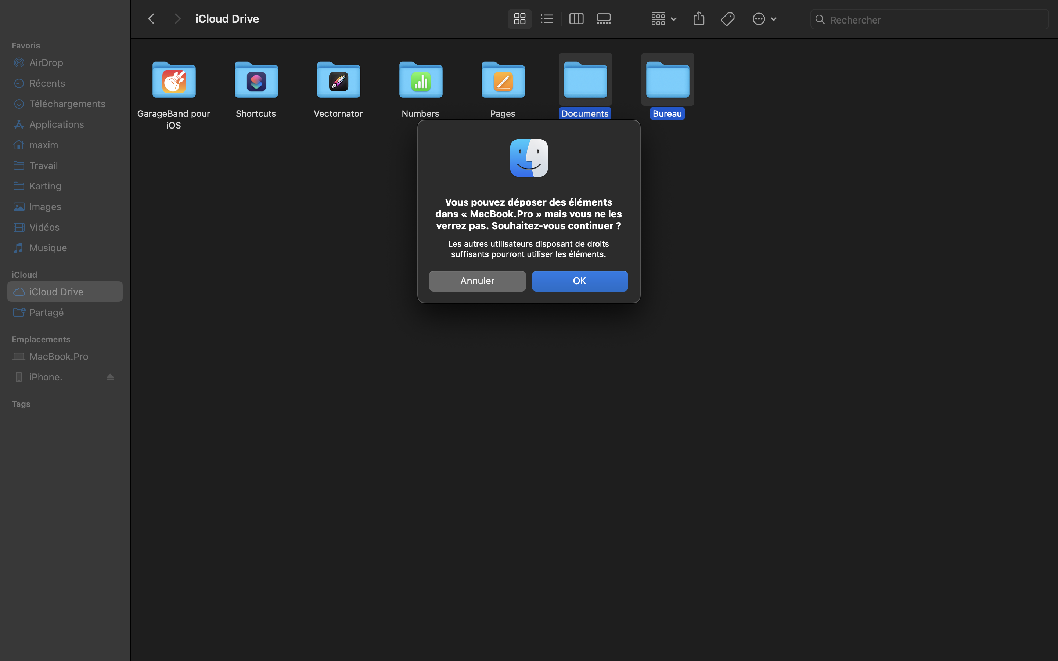Switch to column view icon

coord(576,19)
